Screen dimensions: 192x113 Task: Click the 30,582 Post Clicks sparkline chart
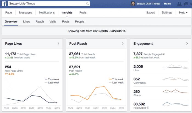pos(175,104)
